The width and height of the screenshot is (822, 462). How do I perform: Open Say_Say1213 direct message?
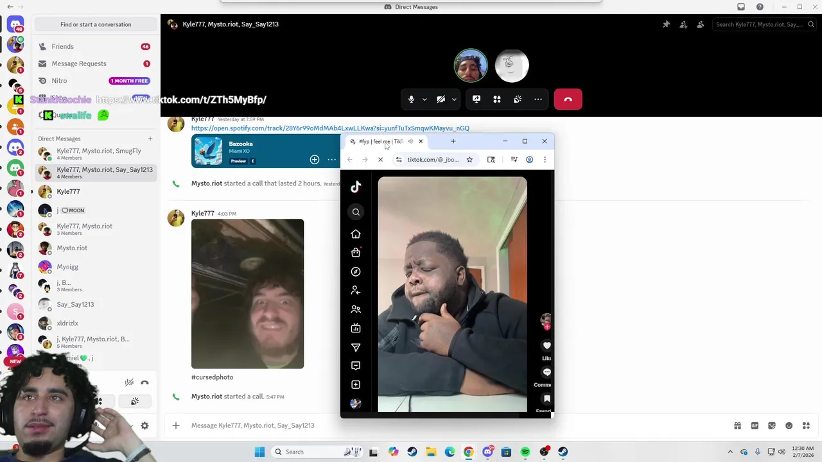pyautogui.click(x=96, y=304)
